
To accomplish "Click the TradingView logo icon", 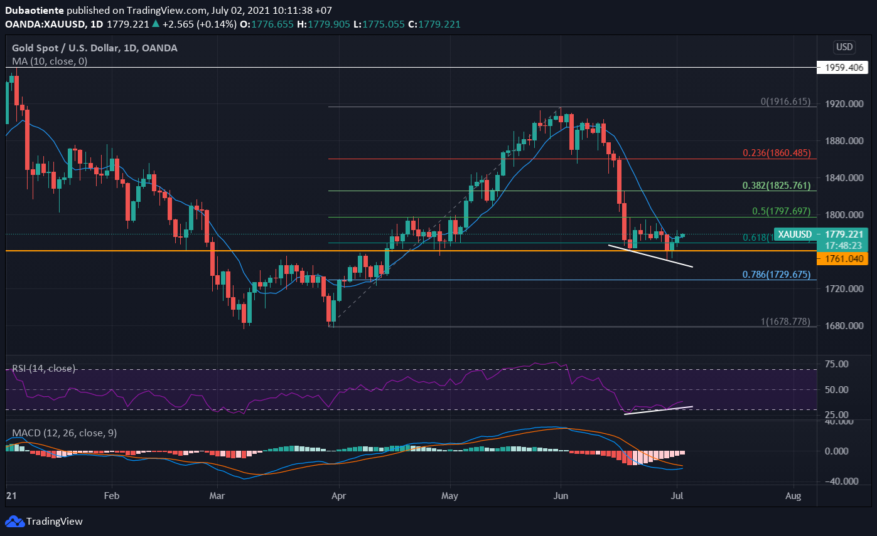I will click(x=14, y=521).
